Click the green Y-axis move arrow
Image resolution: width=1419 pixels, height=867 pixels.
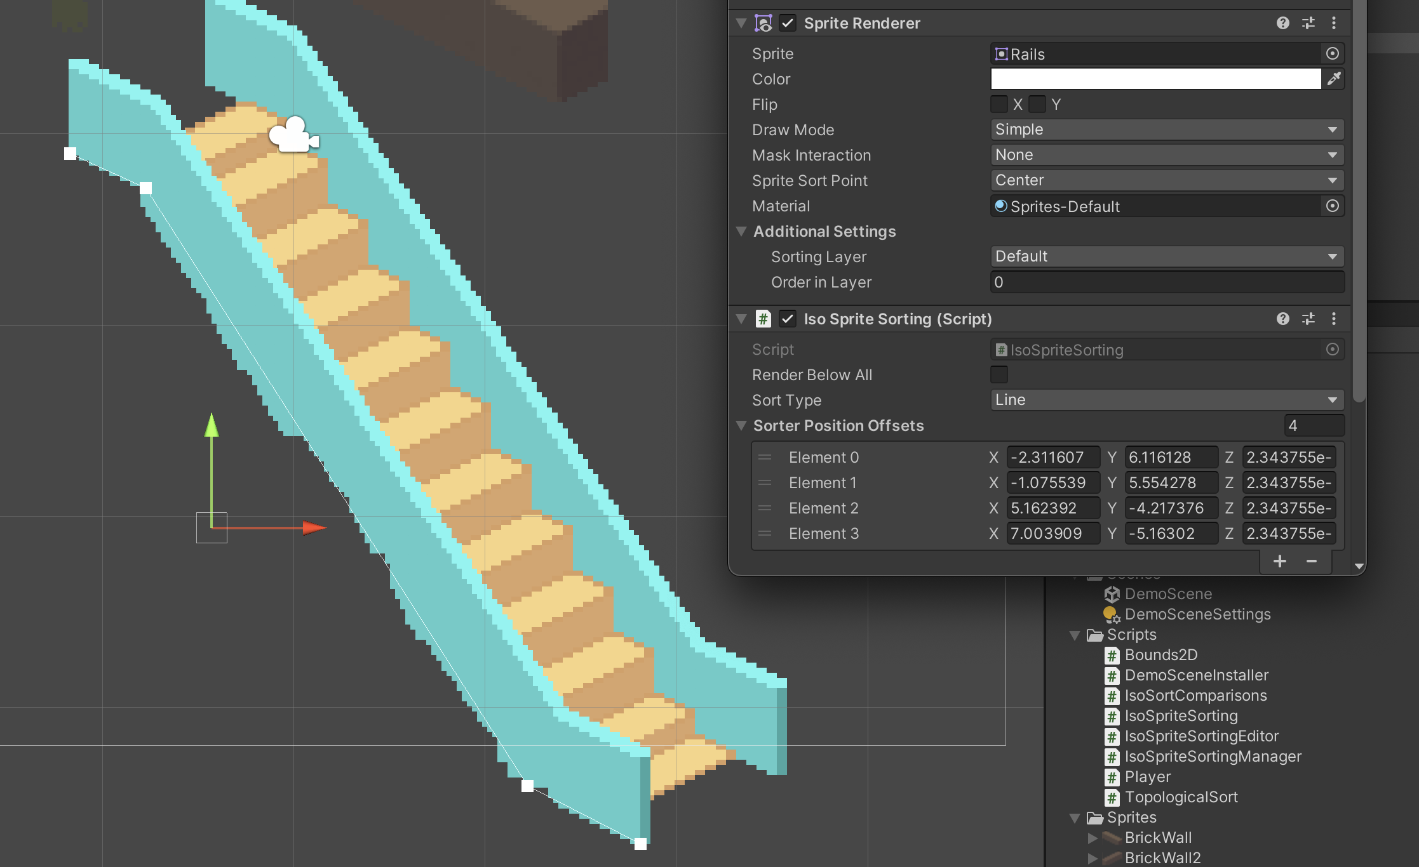(212, 425)
